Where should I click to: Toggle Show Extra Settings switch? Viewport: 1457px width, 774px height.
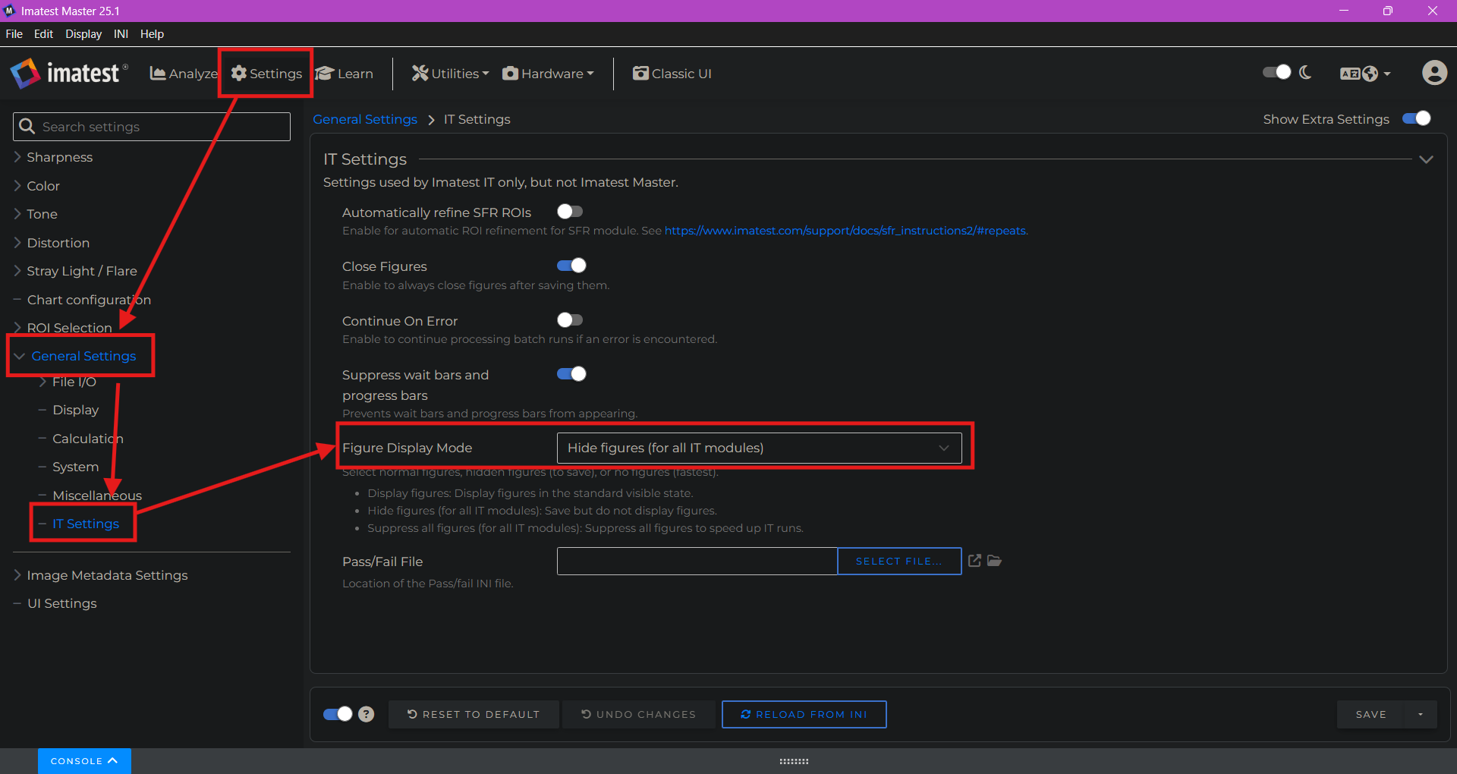pos(1416,118)
